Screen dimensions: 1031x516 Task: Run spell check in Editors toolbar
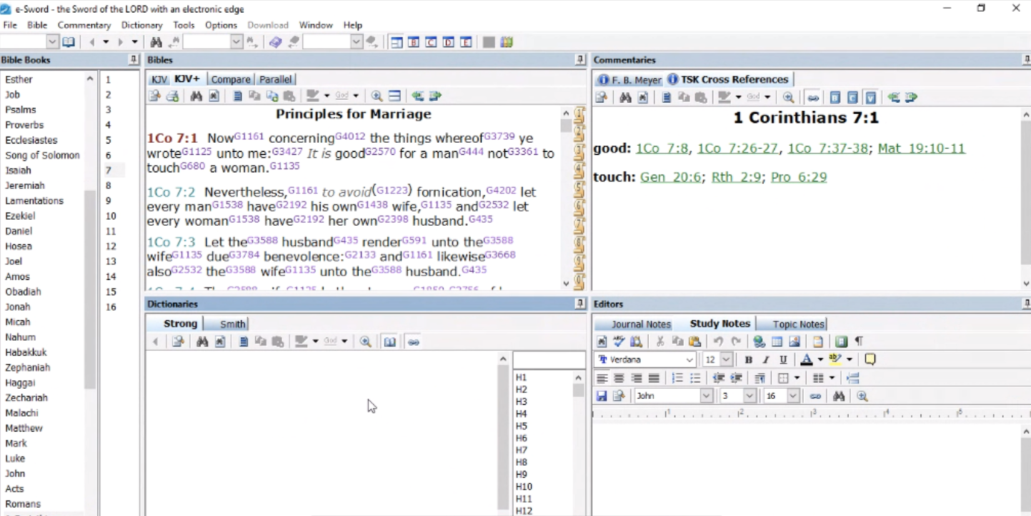(x=619, y=341)
